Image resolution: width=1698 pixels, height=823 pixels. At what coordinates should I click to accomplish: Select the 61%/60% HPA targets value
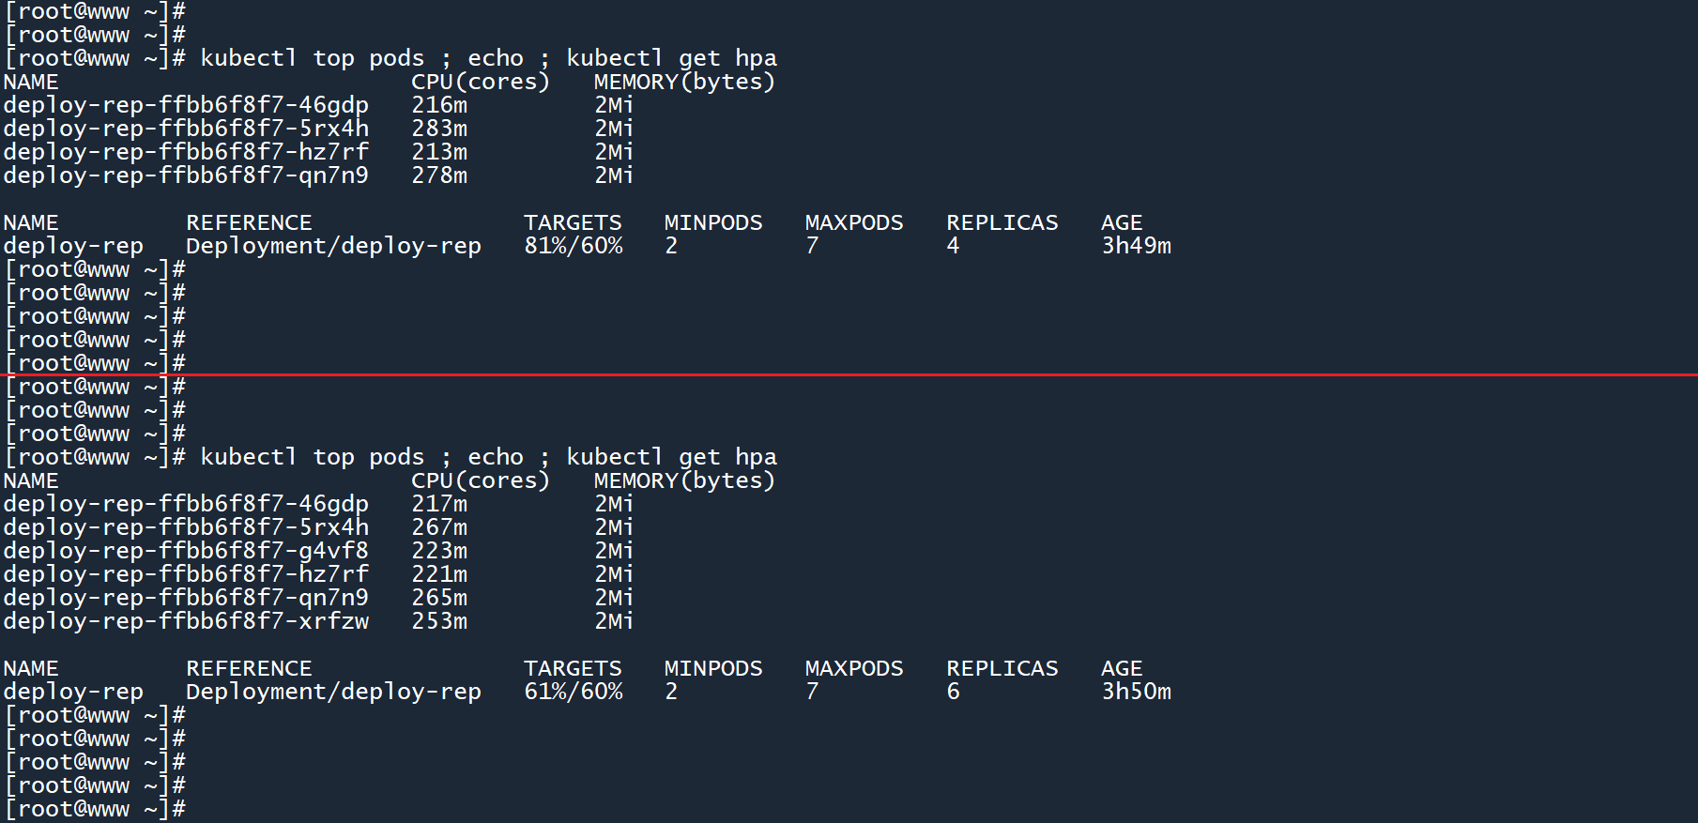pos(574,692)
